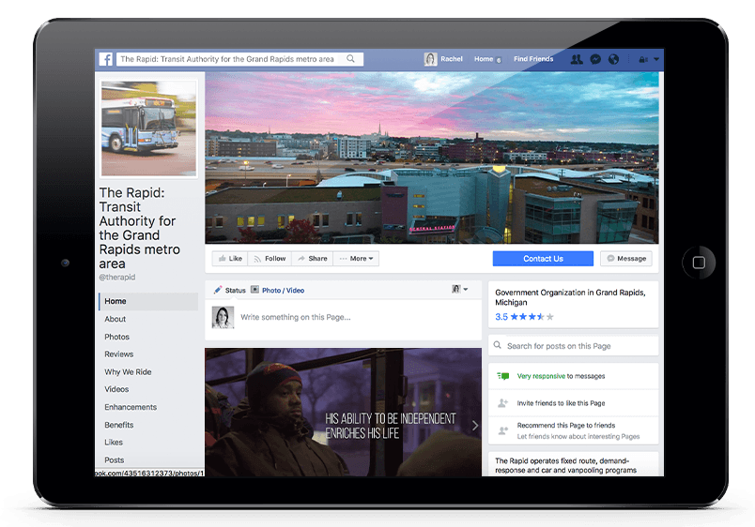
Task: Click the Message button
Action: pyautogui.click(x=625, y=259)
